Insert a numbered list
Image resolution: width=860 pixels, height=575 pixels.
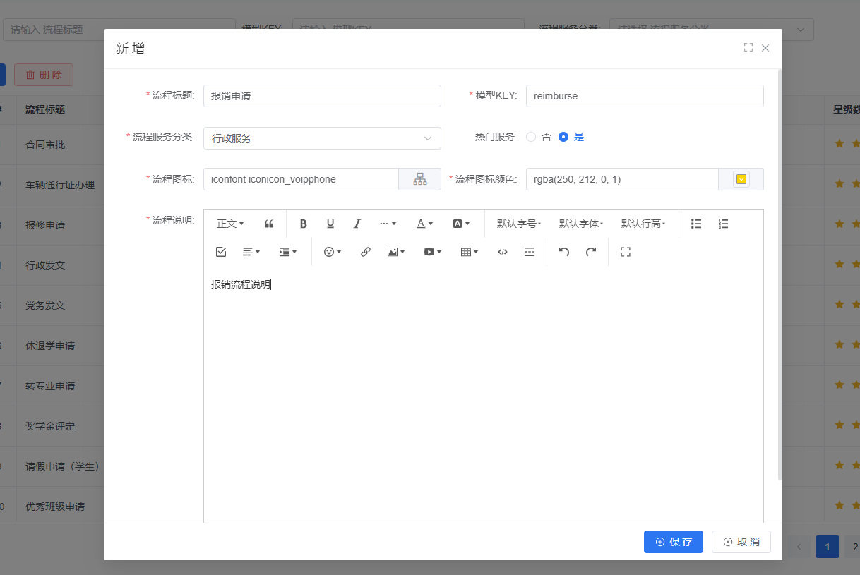[723, 224]
